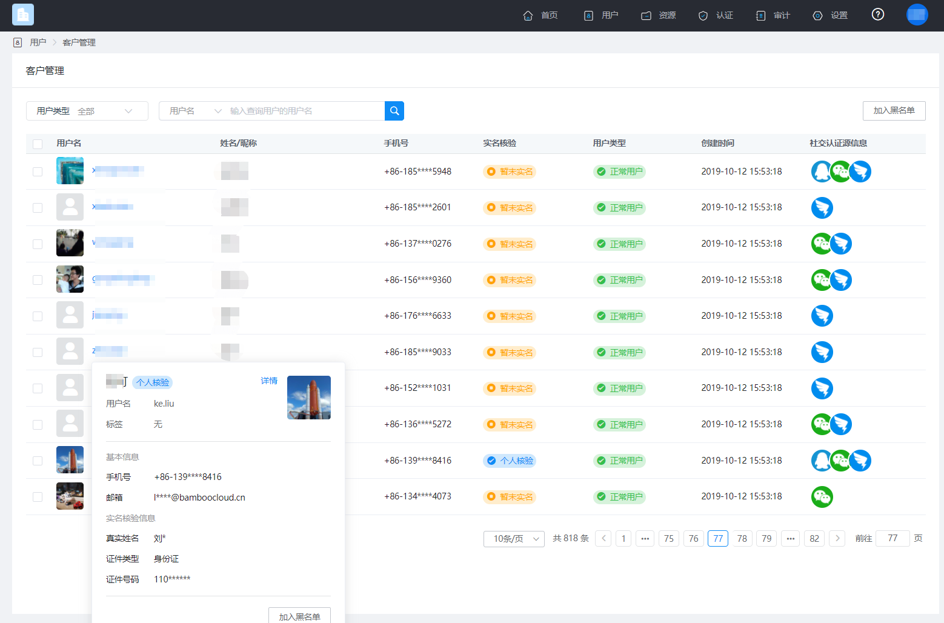Open the 详情 link in popup

click(269, 381)
